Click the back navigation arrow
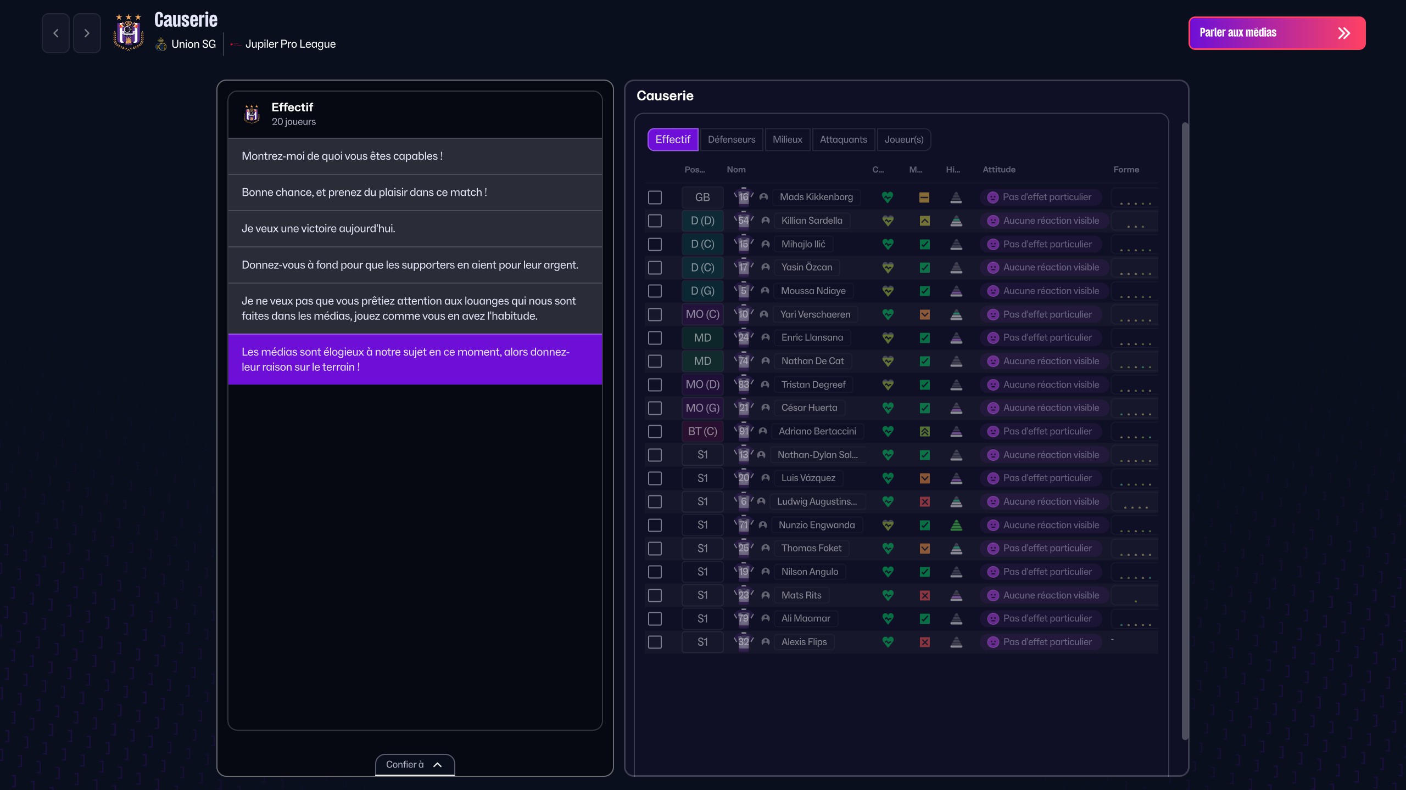The width and height of the screenshot is (1406, 790). (x=55, y=33)
